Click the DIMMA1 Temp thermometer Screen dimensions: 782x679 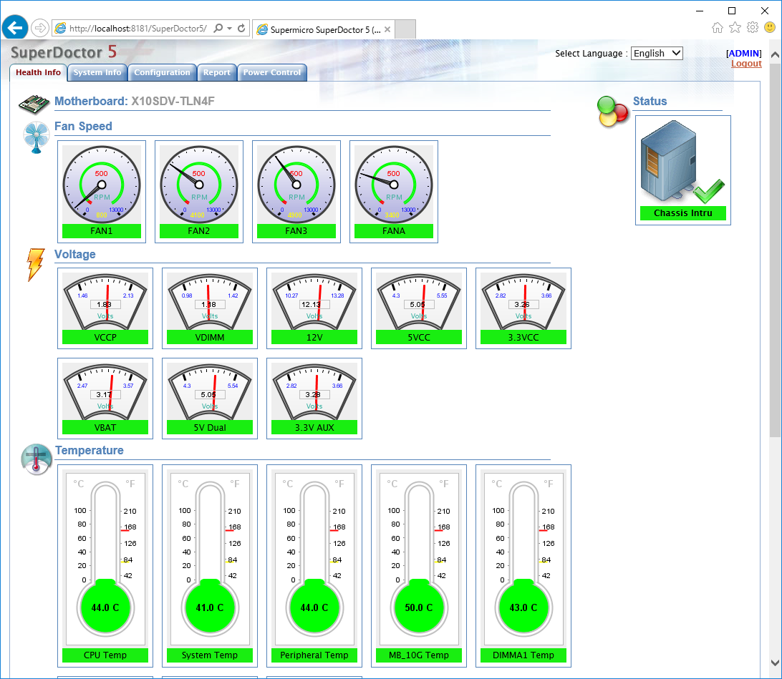pyautogui.click(x=523, y=558)
